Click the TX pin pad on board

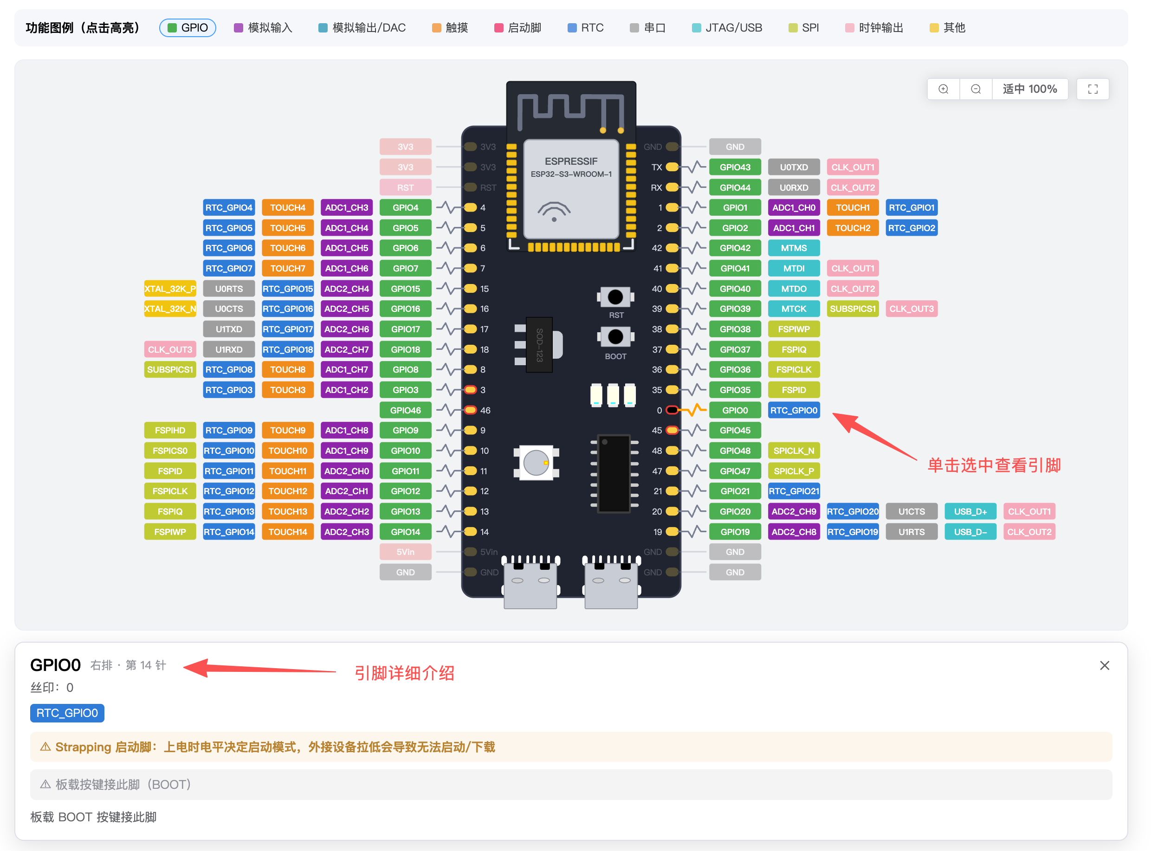(x=672, y=167)
